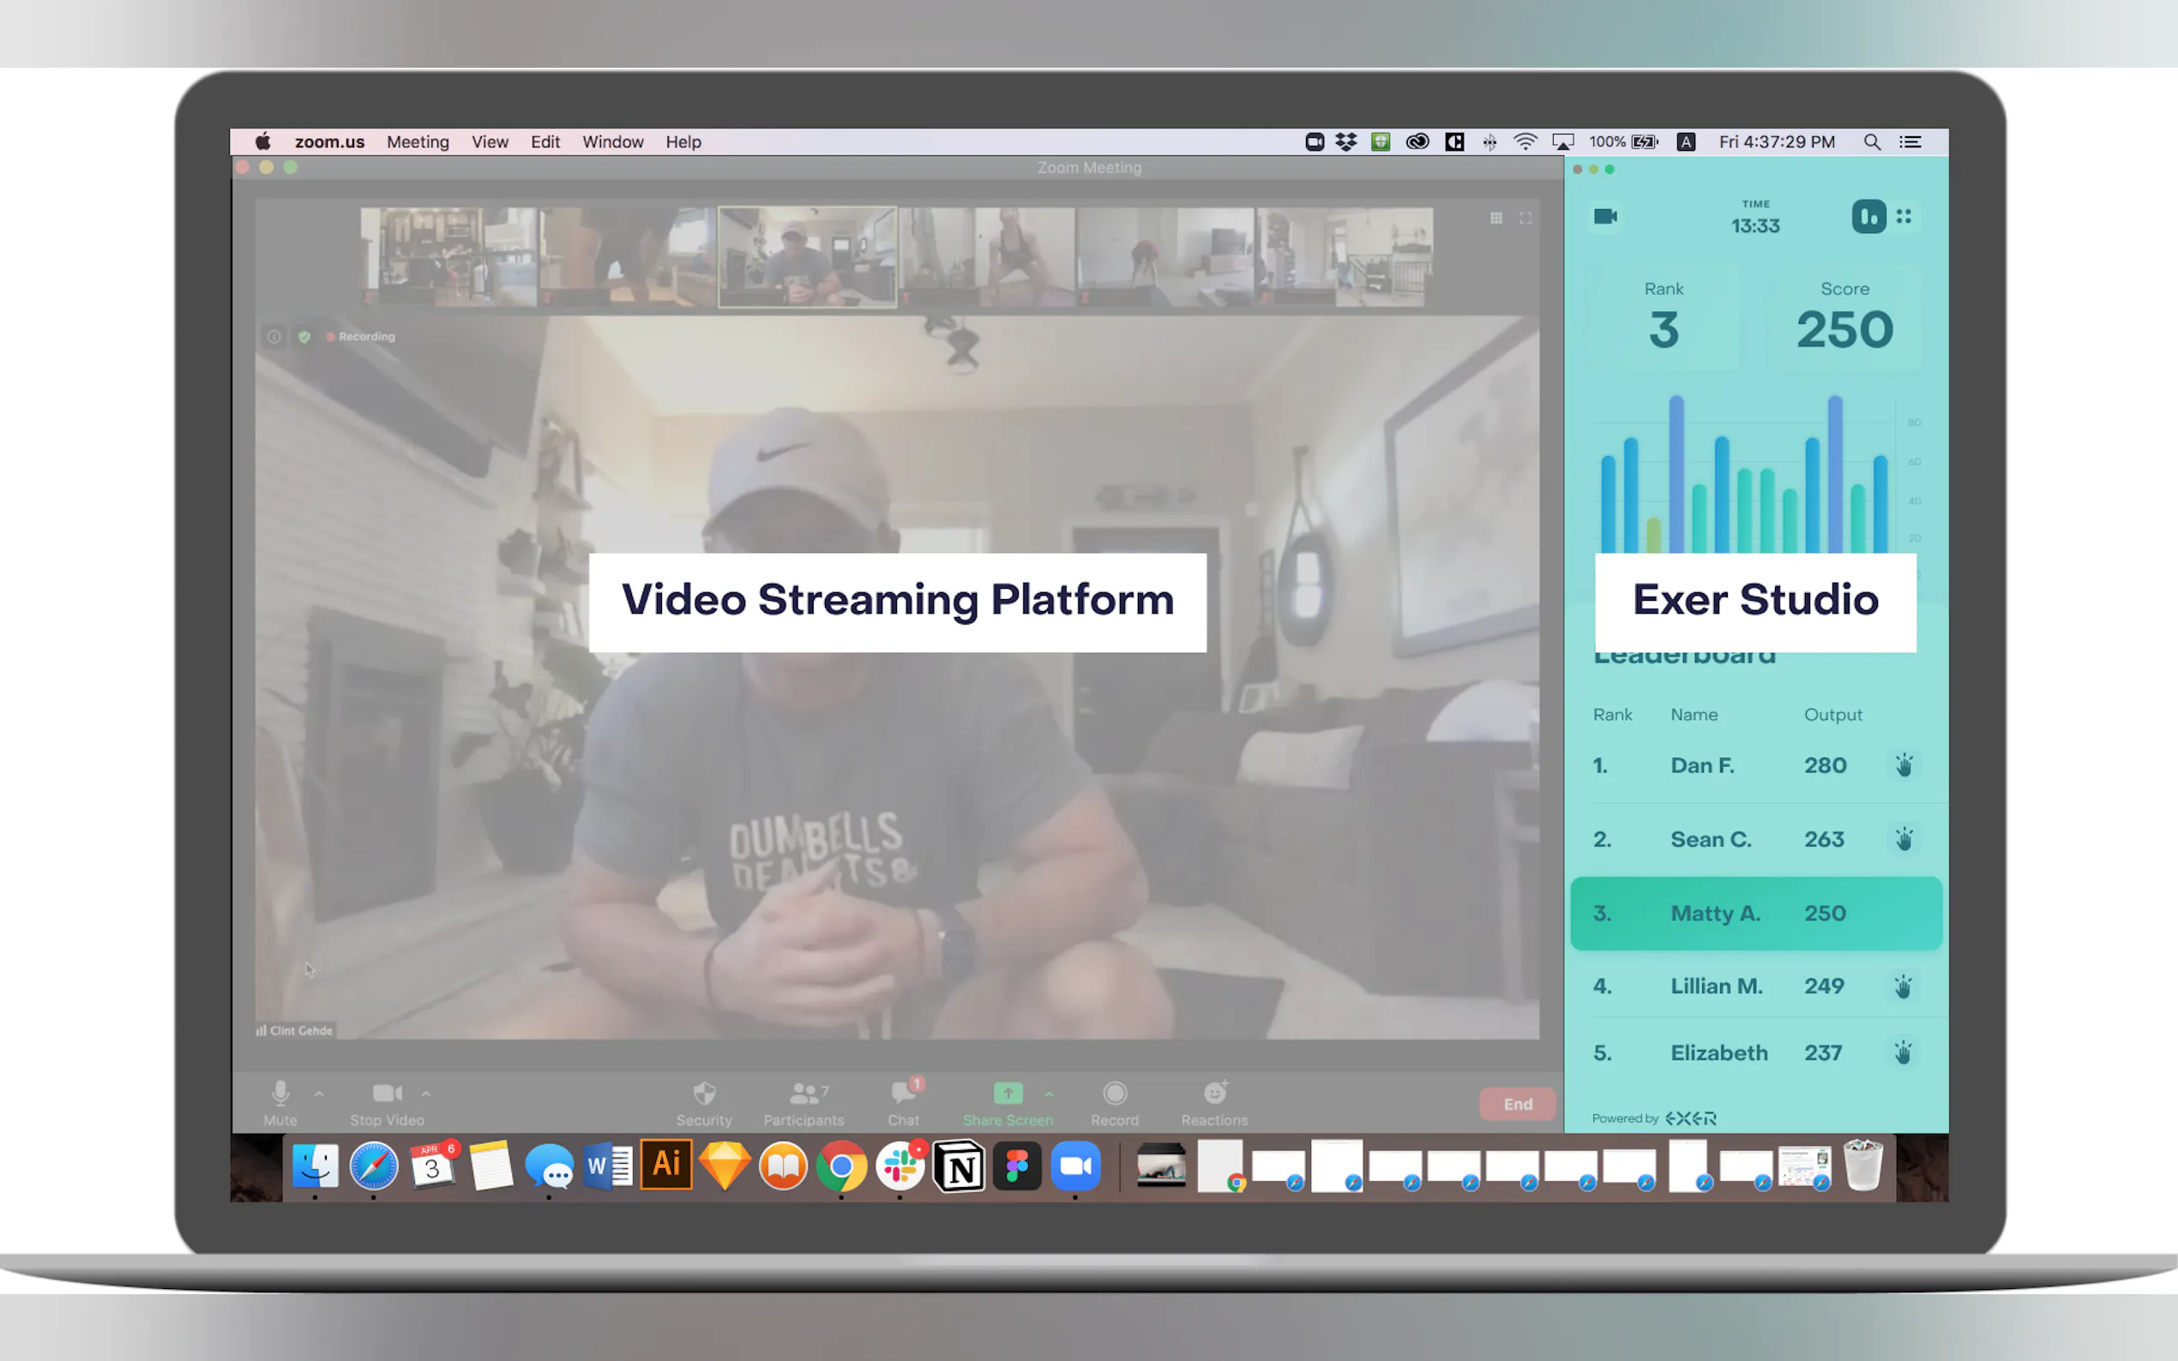Expand audio options next to Mute

tap(319, 1094)
